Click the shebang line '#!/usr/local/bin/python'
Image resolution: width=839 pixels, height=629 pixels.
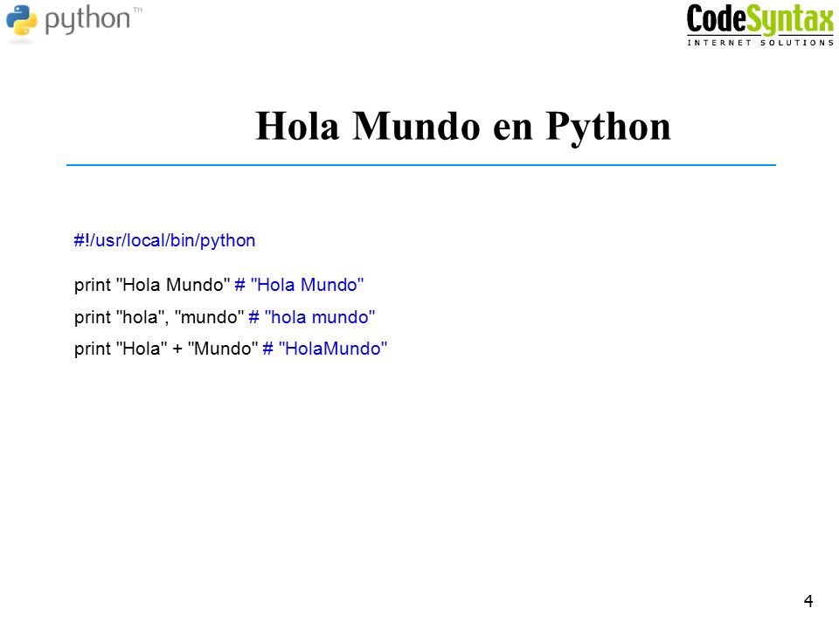165,241
